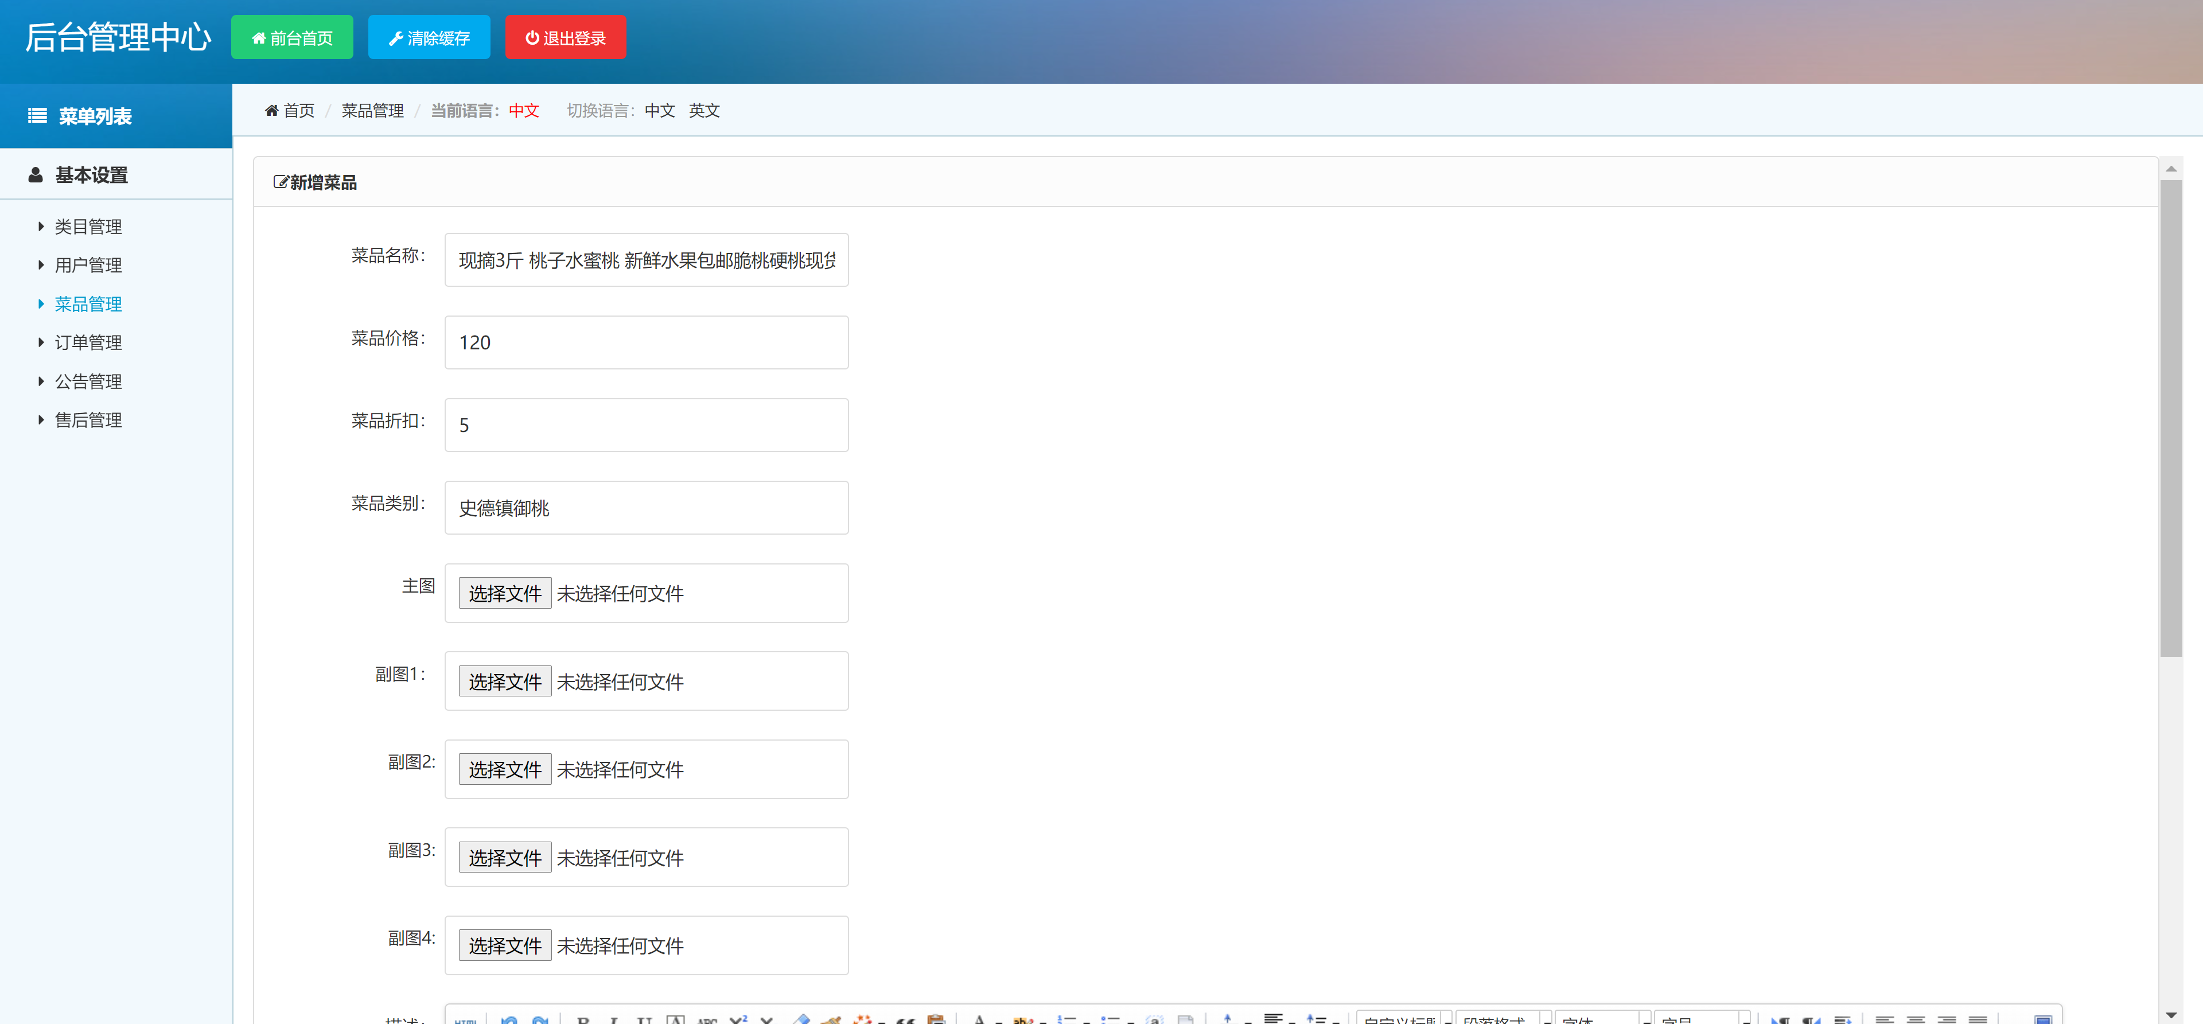Insert a blockquote using the quote icon
The height and width of the screenshot is (1024, 2203).
click(906, 1020)
